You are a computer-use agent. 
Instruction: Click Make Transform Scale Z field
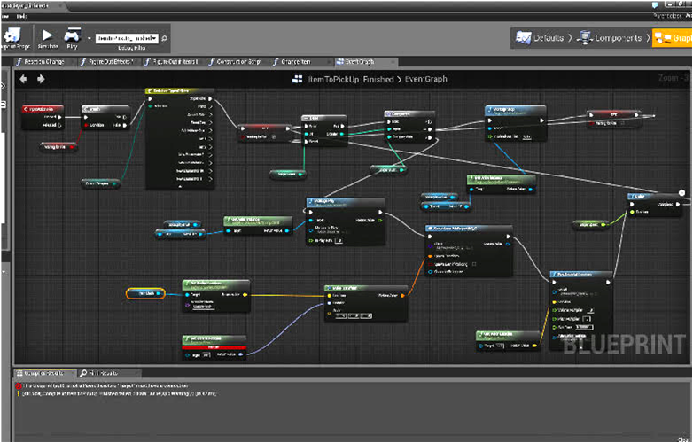[x=365, y=315]
